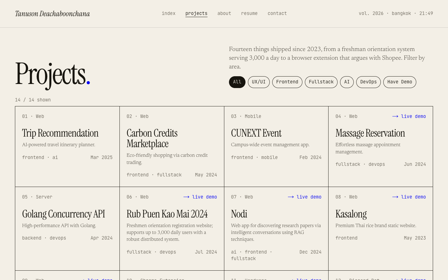The width and height of the screenshot is (448, 280).
Task: Open the index navigation link
Action: tap(168, 13)
